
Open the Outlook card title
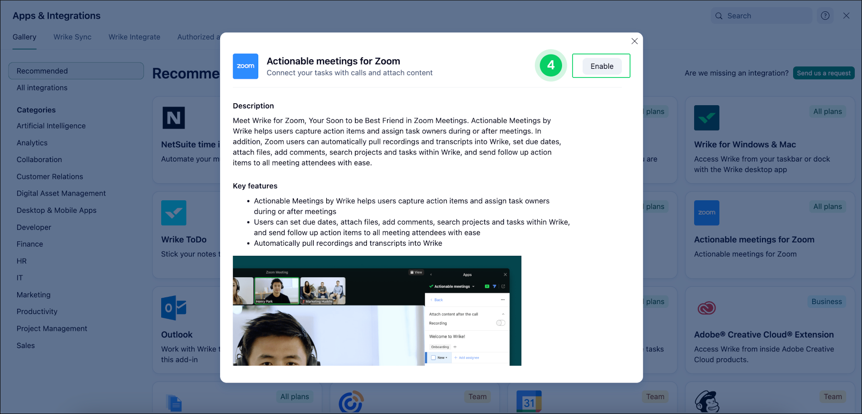(x=177, y=335)
